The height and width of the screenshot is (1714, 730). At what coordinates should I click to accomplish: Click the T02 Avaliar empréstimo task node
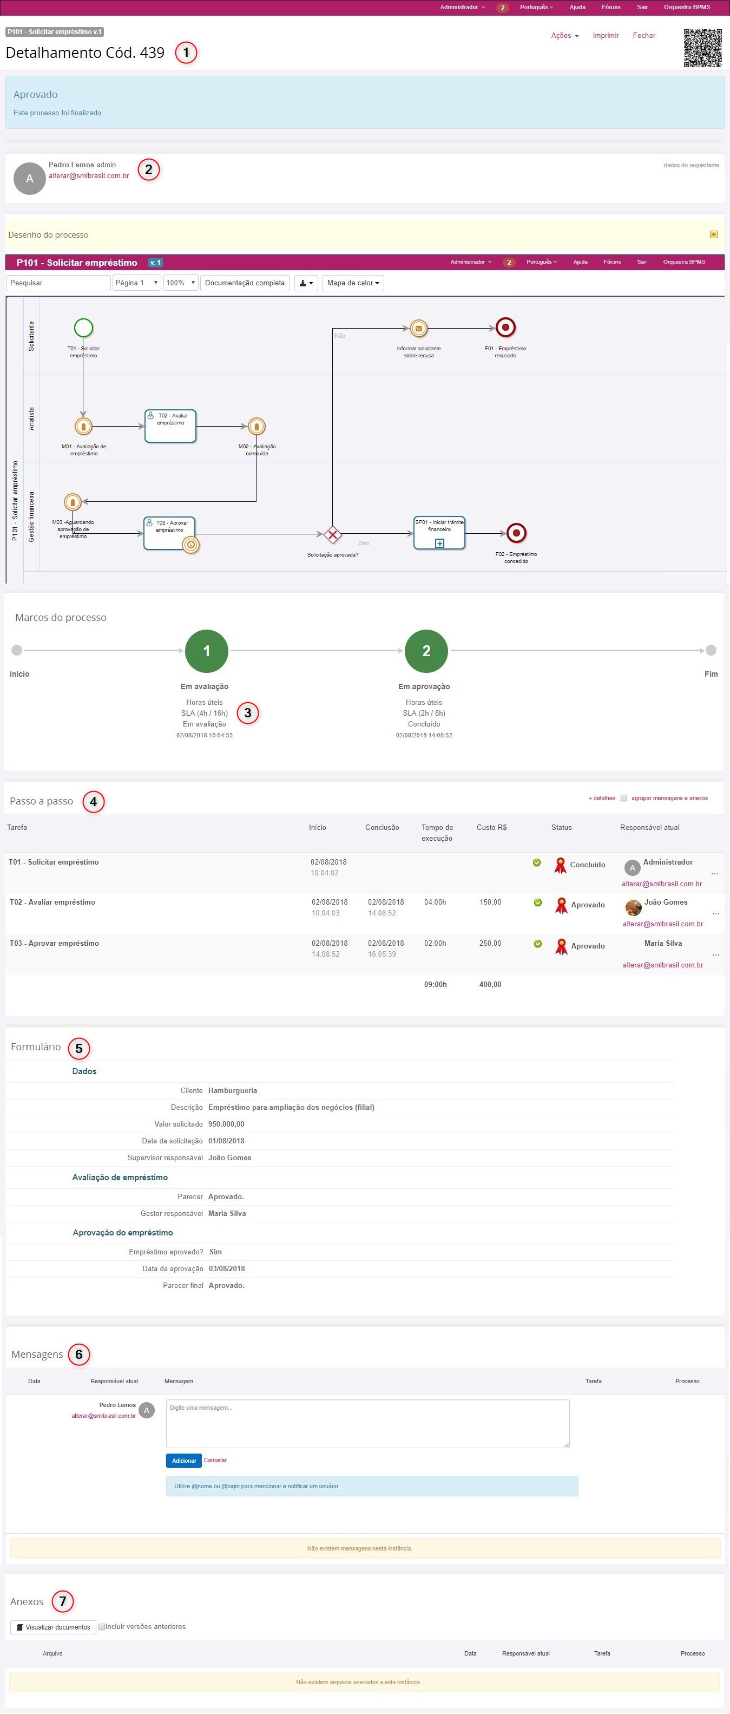click(x=170, y=426)
